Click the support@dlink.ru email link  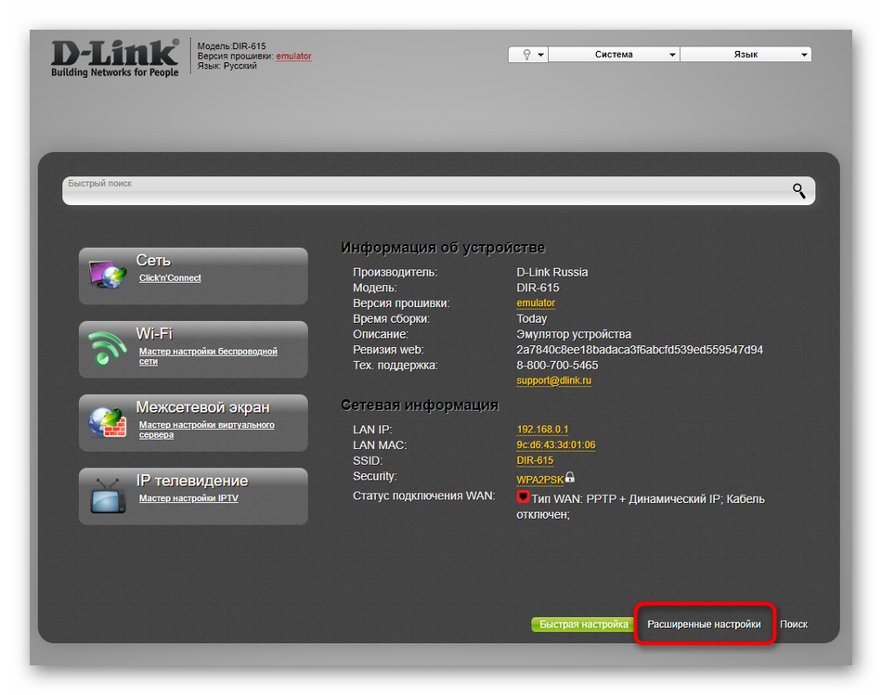pyautogui.click(x=554, y=380)
